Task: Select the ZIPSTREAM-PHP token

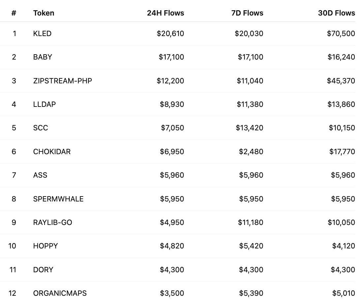Action: click(62, 81)
